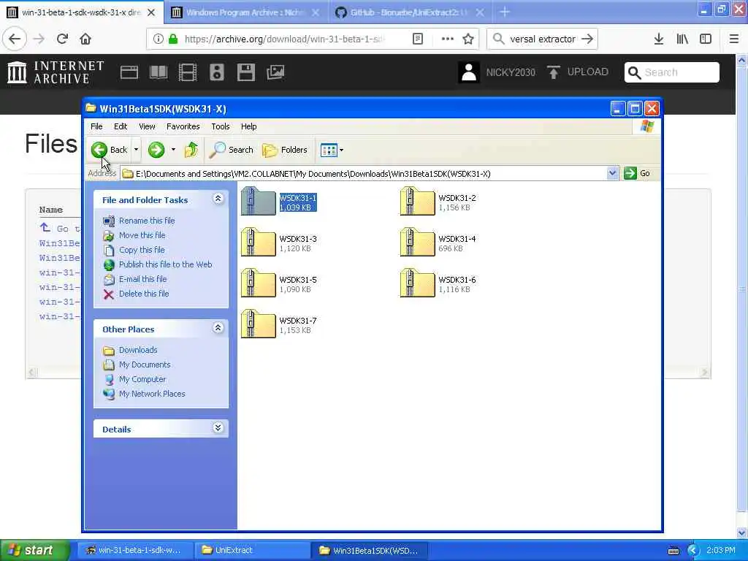748x561 pixels.
Task: Open the Internet Archive web icon
Action: tap(129, 72)
